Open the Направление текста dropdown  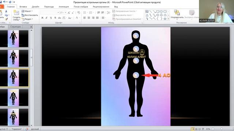pyautogui.click(x=124, y=11)
